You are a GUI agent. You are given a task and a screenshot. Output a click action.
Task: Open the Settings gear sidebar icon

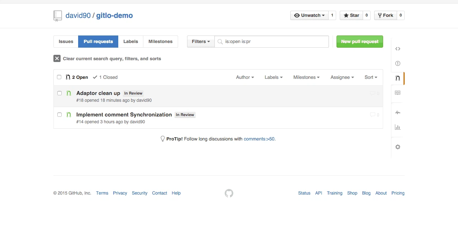tap(397, 147)
